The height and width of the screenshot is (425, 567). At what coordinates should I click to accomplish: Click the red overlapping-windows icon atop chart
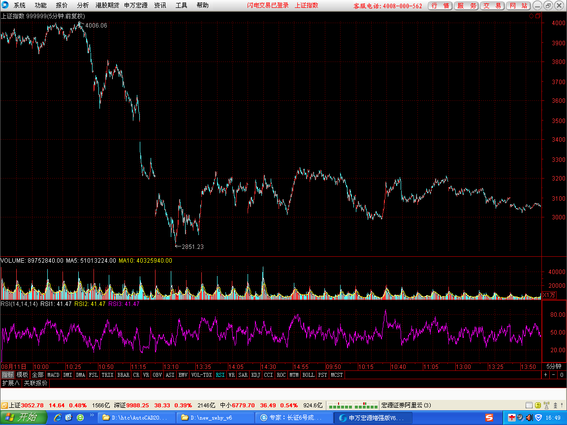537,16
